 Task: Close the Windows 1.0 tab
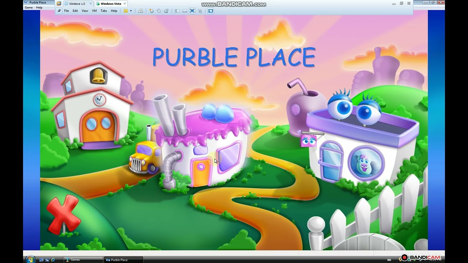click(90, 4)
